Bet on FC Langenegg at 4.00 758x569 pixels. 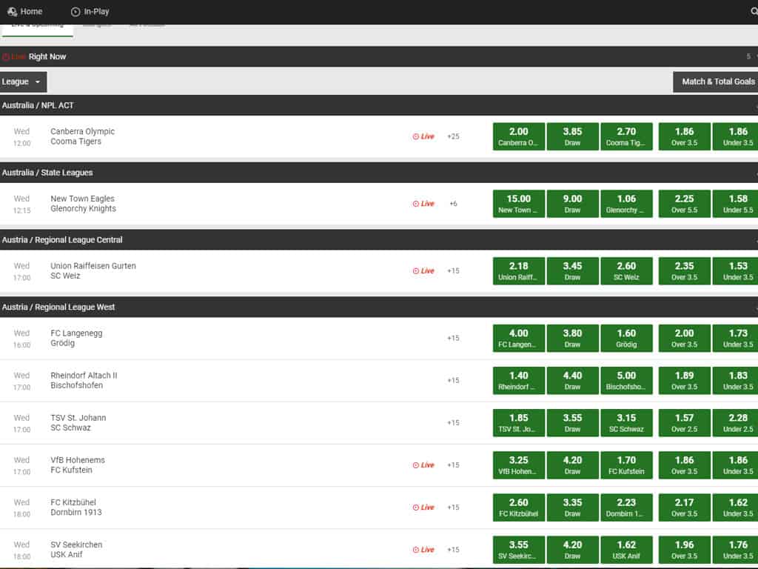[519, 338]
